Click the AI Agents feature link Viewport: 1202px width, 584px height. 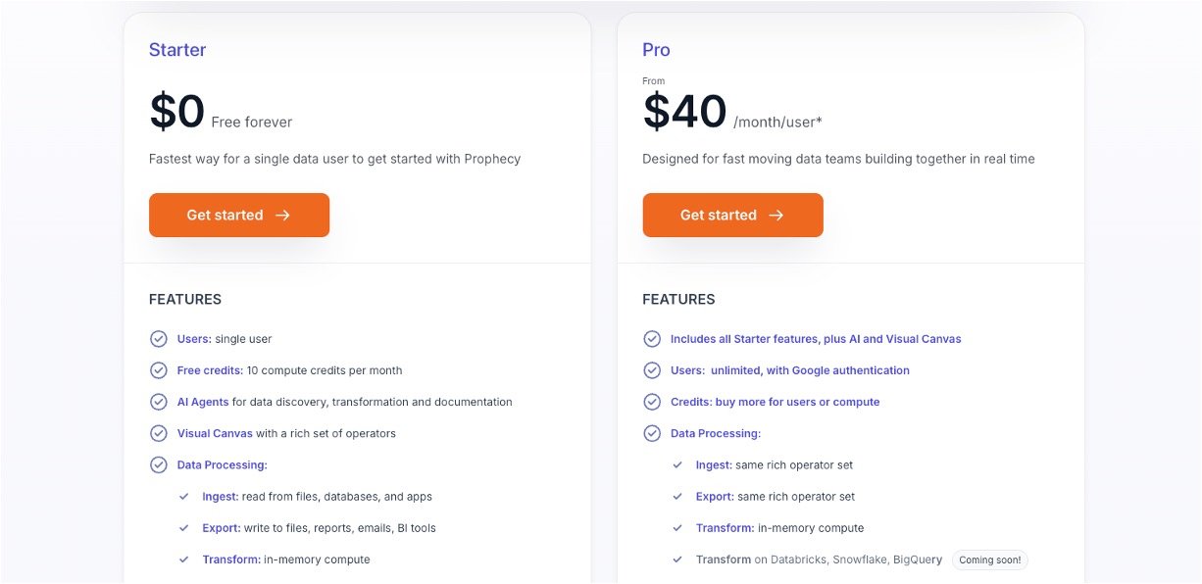(x=203, y=402)
